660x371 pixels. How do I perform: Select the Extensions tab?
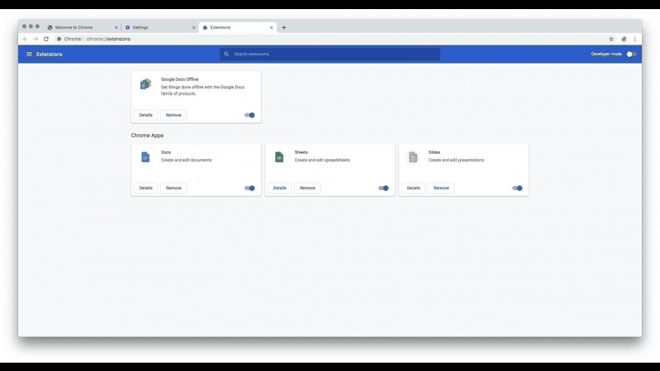237,28
